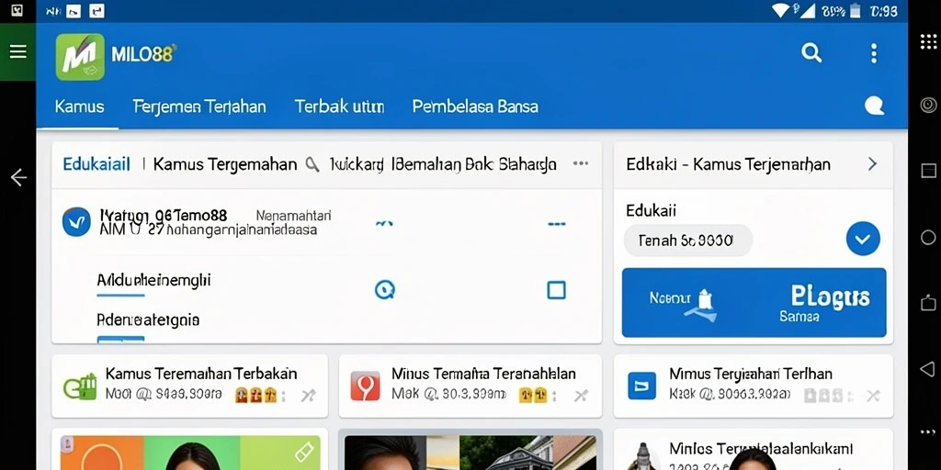Click the small wavy icon in first row
The width and height of the screenshot is (941, 470).
384,224
